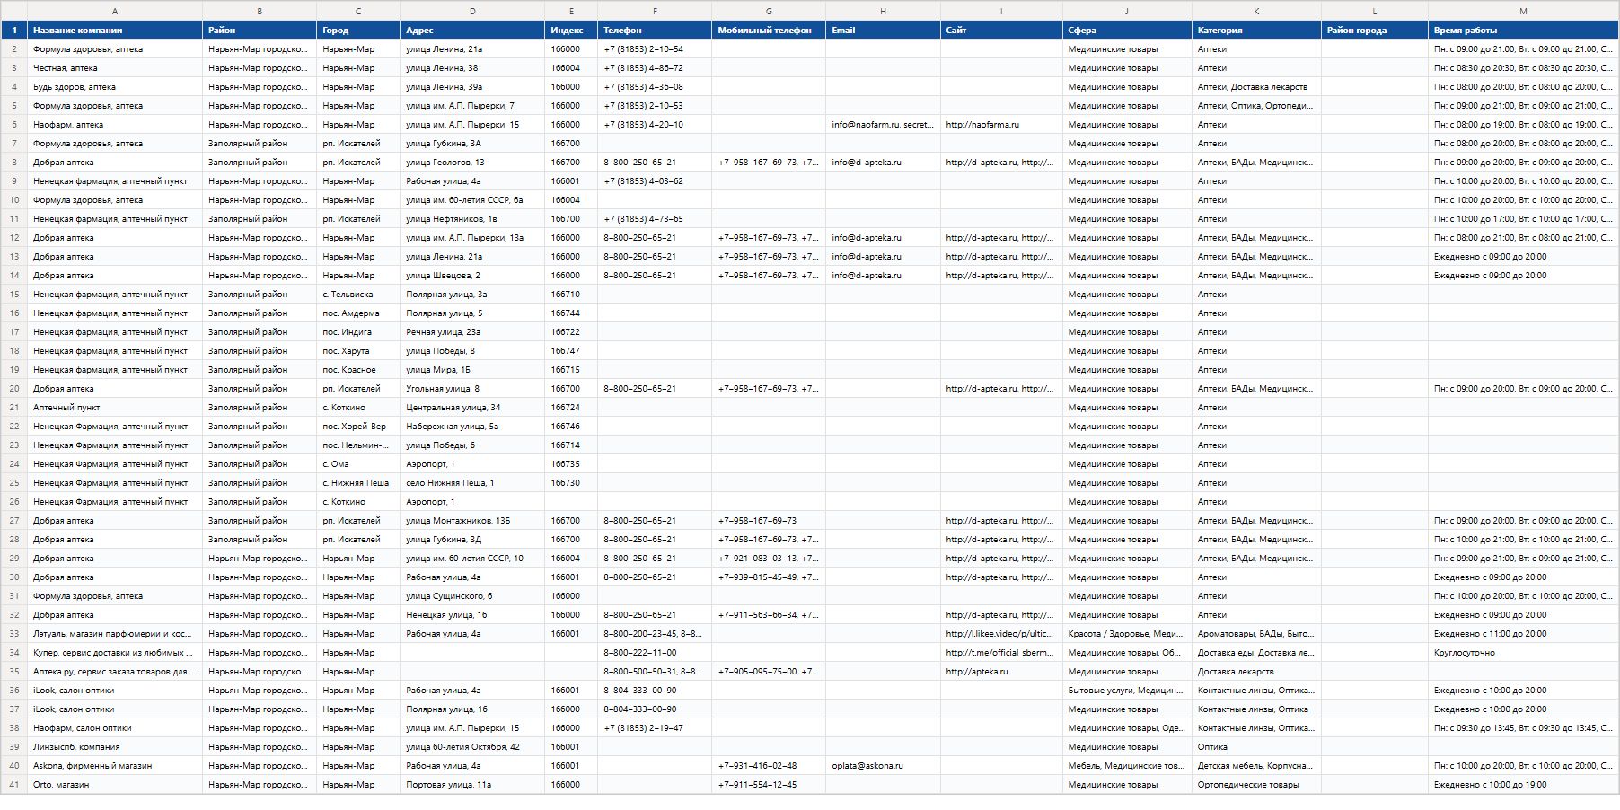Click the 'Индекс' header cell
The image size is (1620, 810).
tap(571, 30)
